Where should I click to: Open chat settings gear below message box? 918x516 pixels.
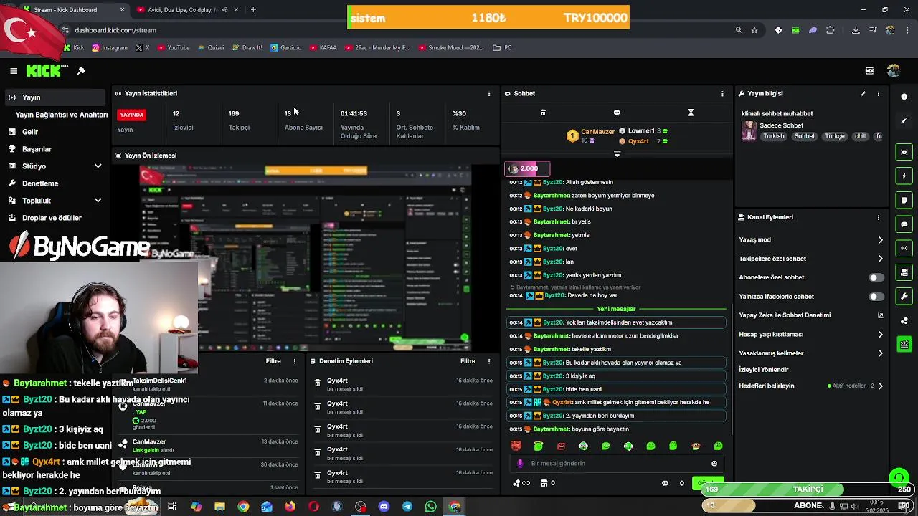click(682, 483)
